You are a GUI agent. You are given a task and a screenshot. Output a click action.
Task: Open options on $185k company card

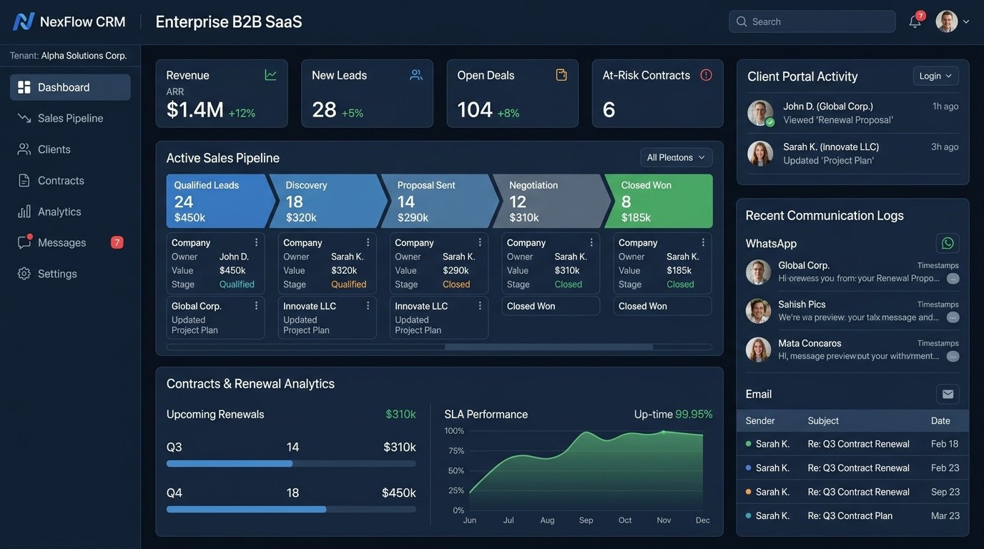(703, 242)
